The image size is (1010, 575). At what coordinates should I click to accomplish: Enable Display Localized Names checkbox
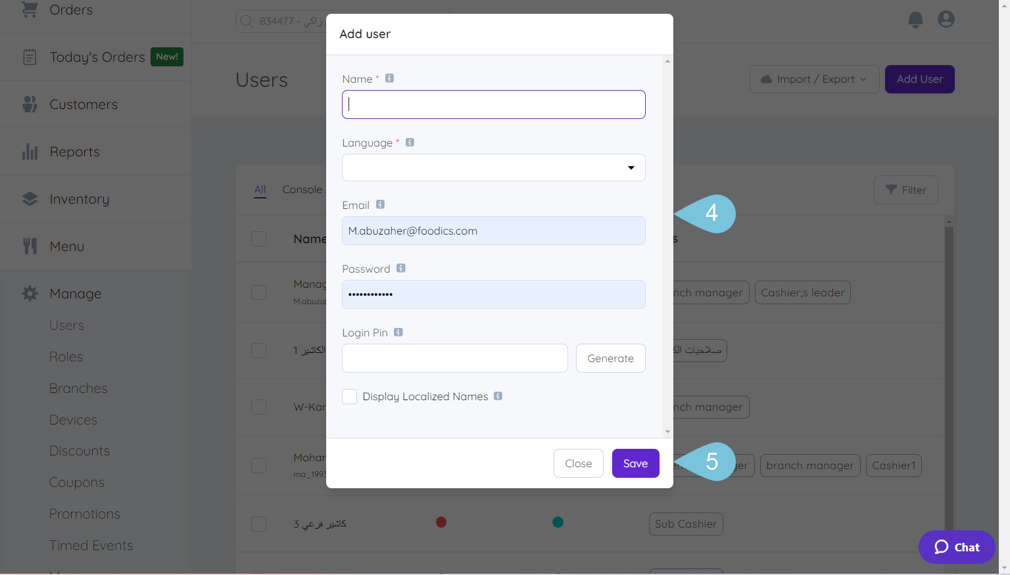350,396
